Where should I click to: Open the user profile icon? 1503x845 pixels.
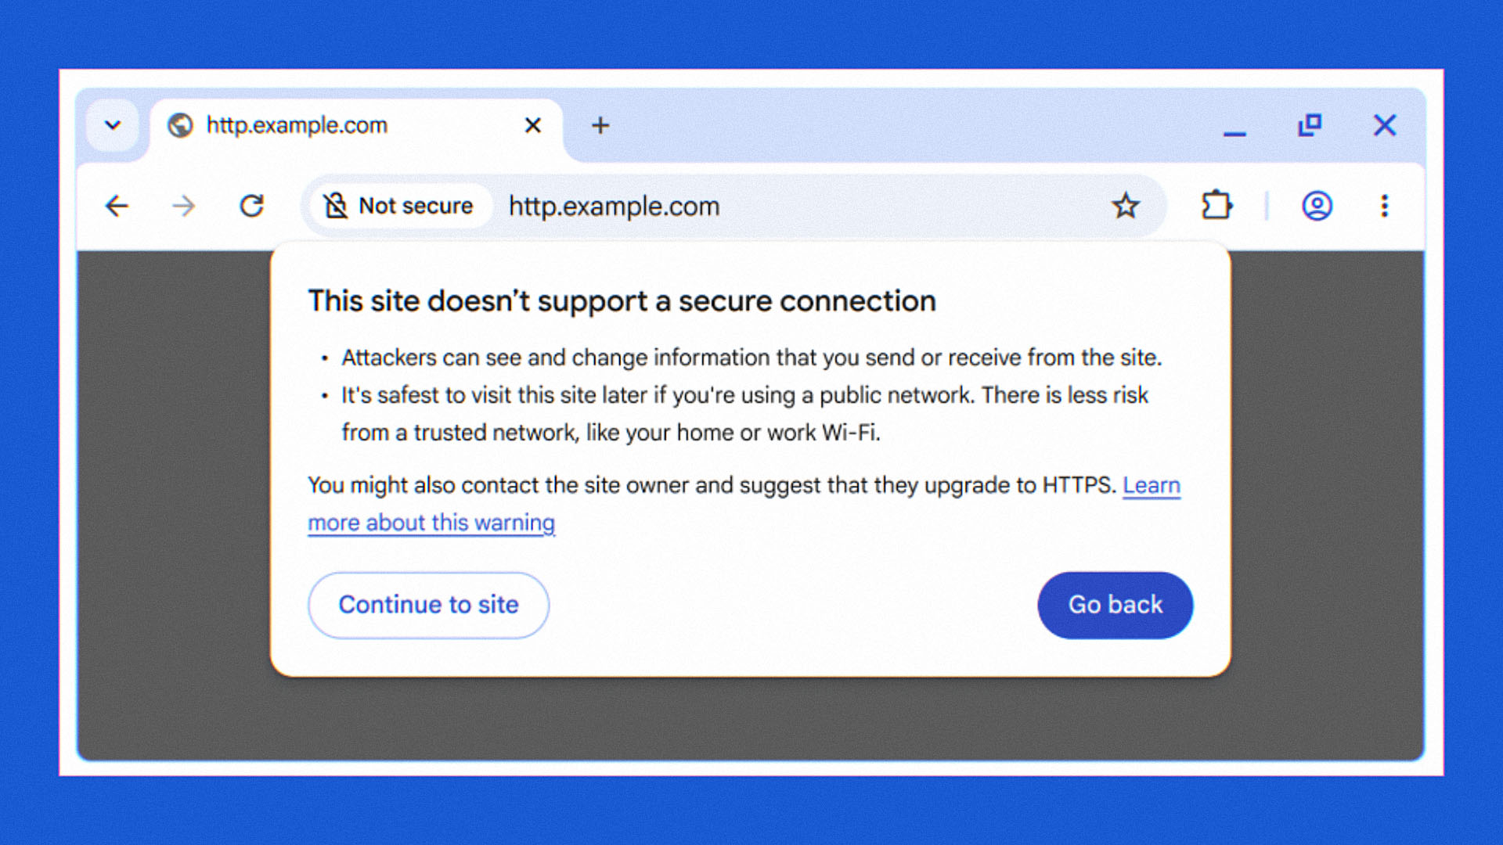pyautogui.click(x=1317, y=206)
